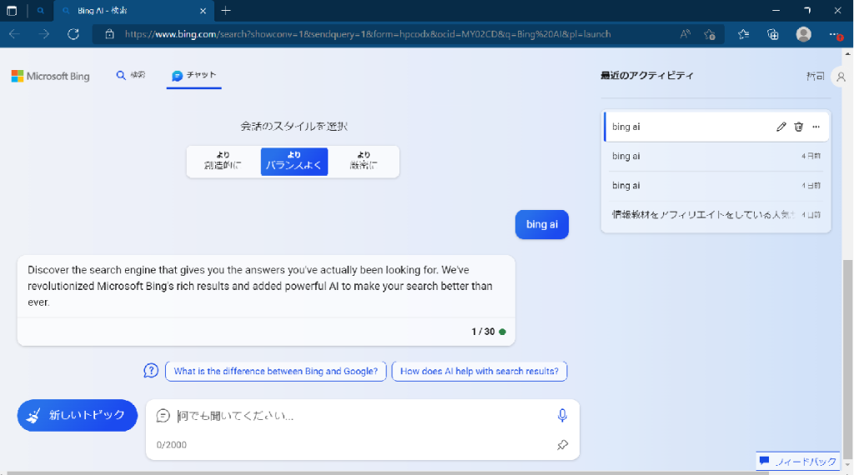Open Edge settings and more menu

click(x=834, y=34)
